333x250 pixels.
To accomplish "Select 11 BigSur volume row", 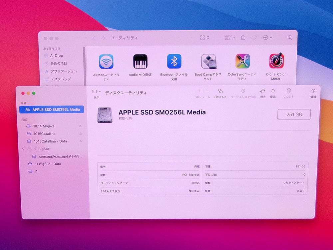I will coord(41,149).
